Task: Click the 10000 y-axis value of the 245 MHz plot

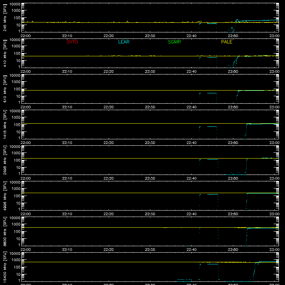Action: [15, 4]
